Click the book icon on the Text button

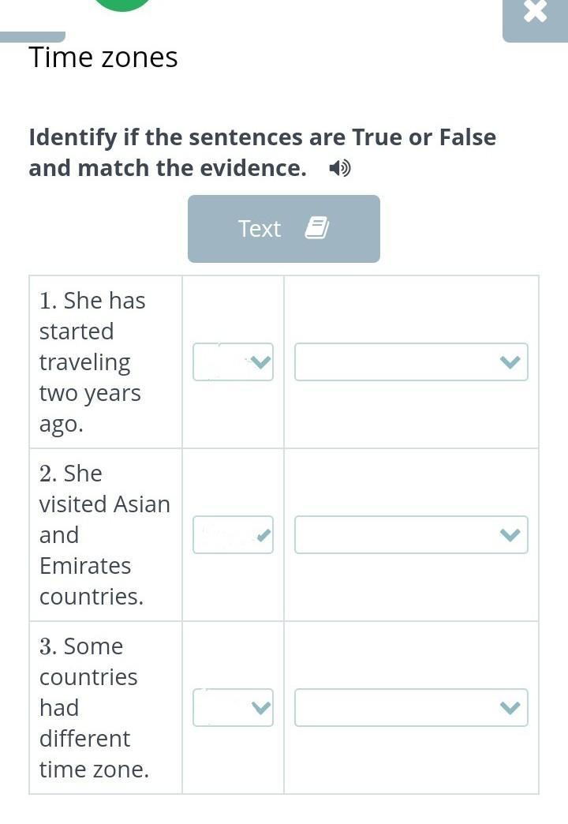[316, 228]
